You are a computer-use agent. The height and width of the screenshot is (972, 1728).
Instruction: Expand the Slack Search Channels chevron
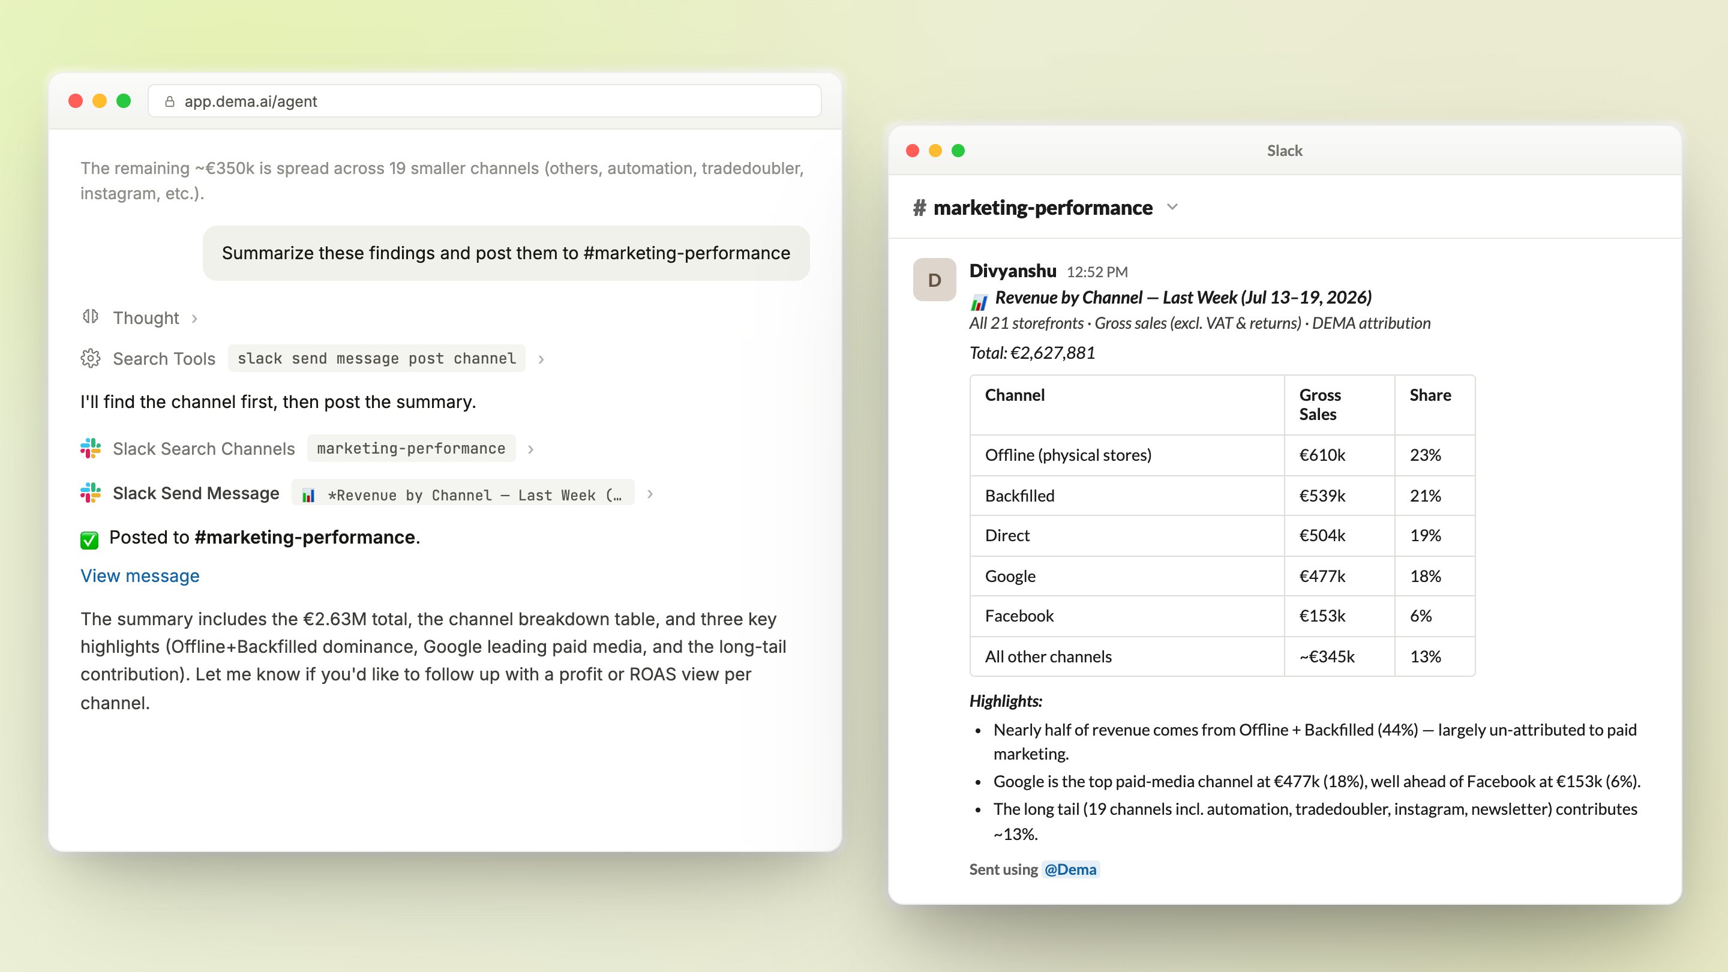[530, 449]
